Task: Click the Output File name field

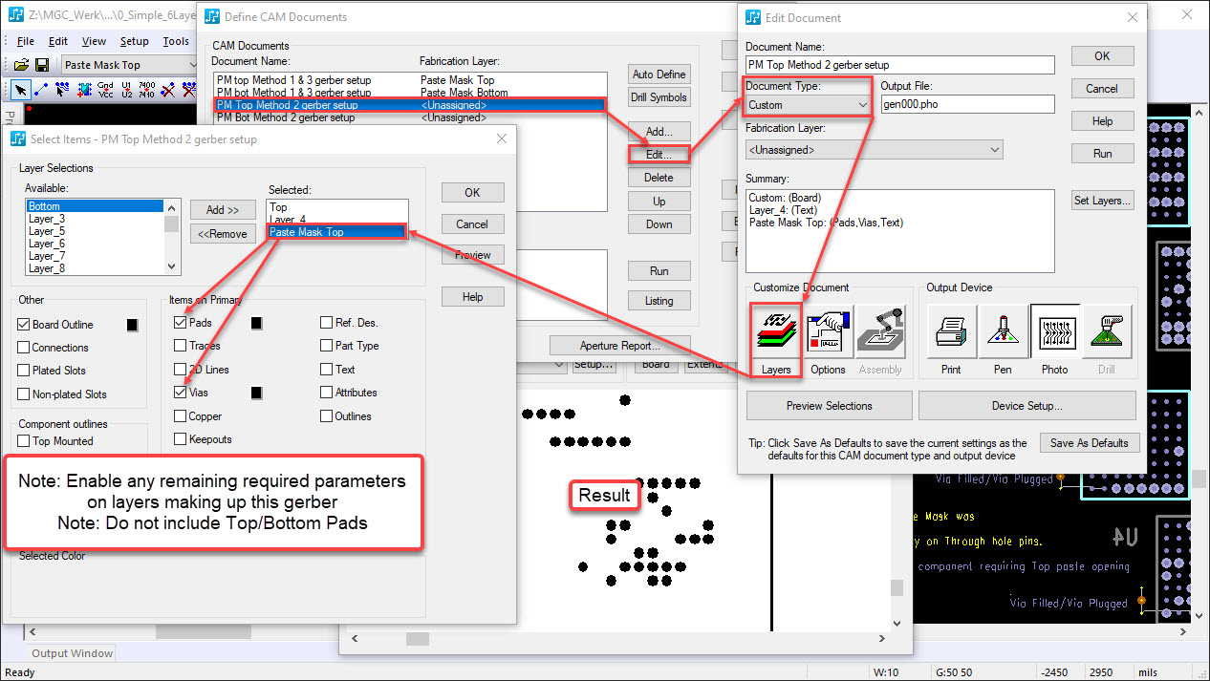Action: pyautogui.click(x=967, y=105)
